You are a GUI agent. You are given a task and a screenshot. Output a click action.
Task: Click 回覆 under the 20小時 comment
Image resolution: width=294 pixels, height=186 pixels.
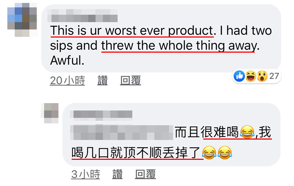pyautogui.click(x=130, y=80)
